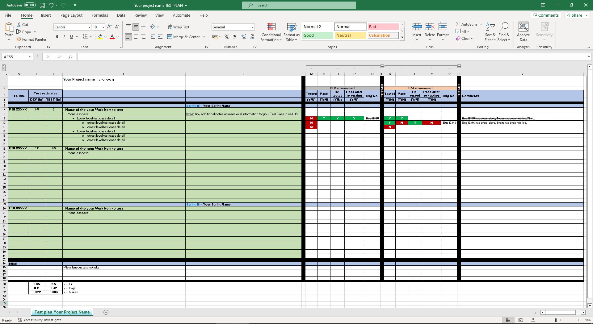Switch to the Formulas ribbon tab

click(x=100, y=15)
